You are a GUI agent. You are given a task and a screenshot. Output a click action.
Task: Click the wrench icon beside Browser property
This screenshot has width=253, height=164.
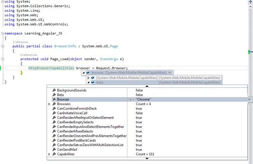click(54, 99)
